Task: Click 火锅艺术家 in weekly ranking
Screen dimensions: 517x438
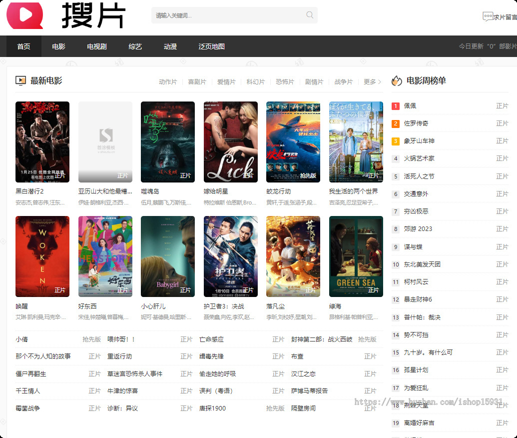Action: click(419, 159)
